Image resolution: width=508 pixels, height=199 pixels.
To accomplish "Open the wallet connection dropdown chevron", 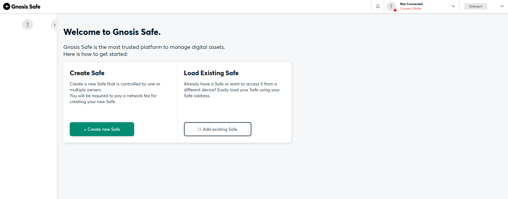I will tap(453, 6).
